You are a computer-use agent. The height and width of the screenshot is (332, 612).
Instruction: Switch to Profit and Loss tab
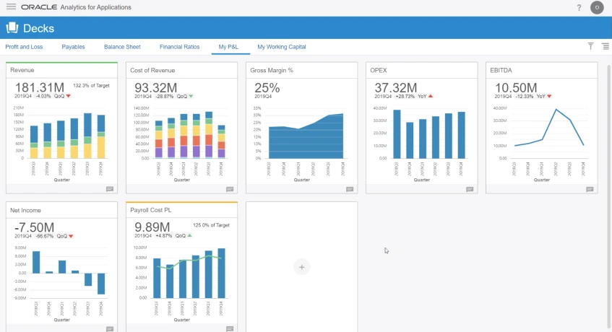(x=24, y=47)
